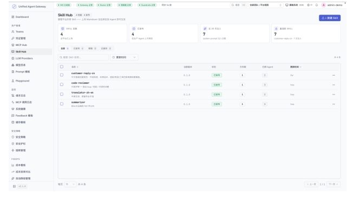
Task: Click the Skill Hub page title
Action: point(65,15)
